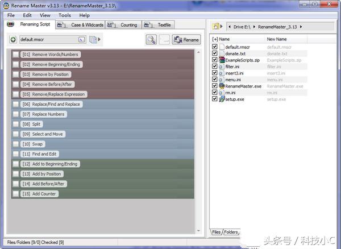341x249 pixels.
Task: Open dropdown arrow next to copy script icon
Action: tap(99, 39)
